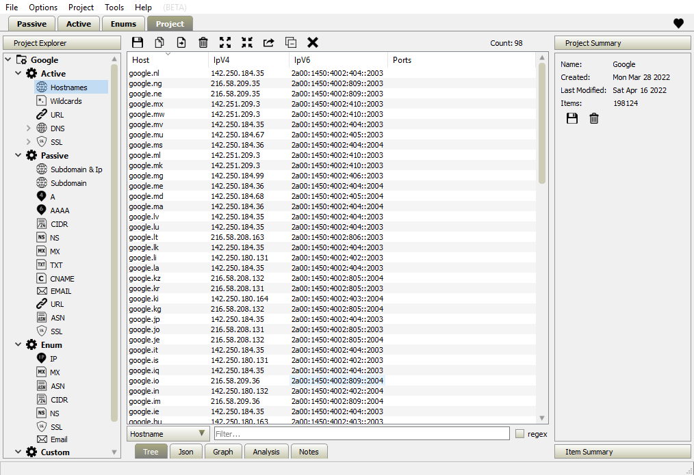Image resolution: width=694 pixels, height=475 pixels.
Task: Switch to the Graph view tab
Action: pos(222,452)
